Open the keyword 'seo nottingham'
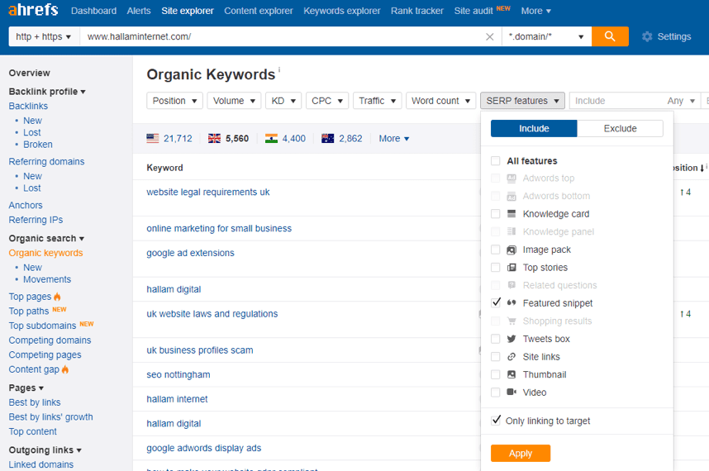Image resolution: width=709 pixels, height=471 pixels. tap(178, 374)
